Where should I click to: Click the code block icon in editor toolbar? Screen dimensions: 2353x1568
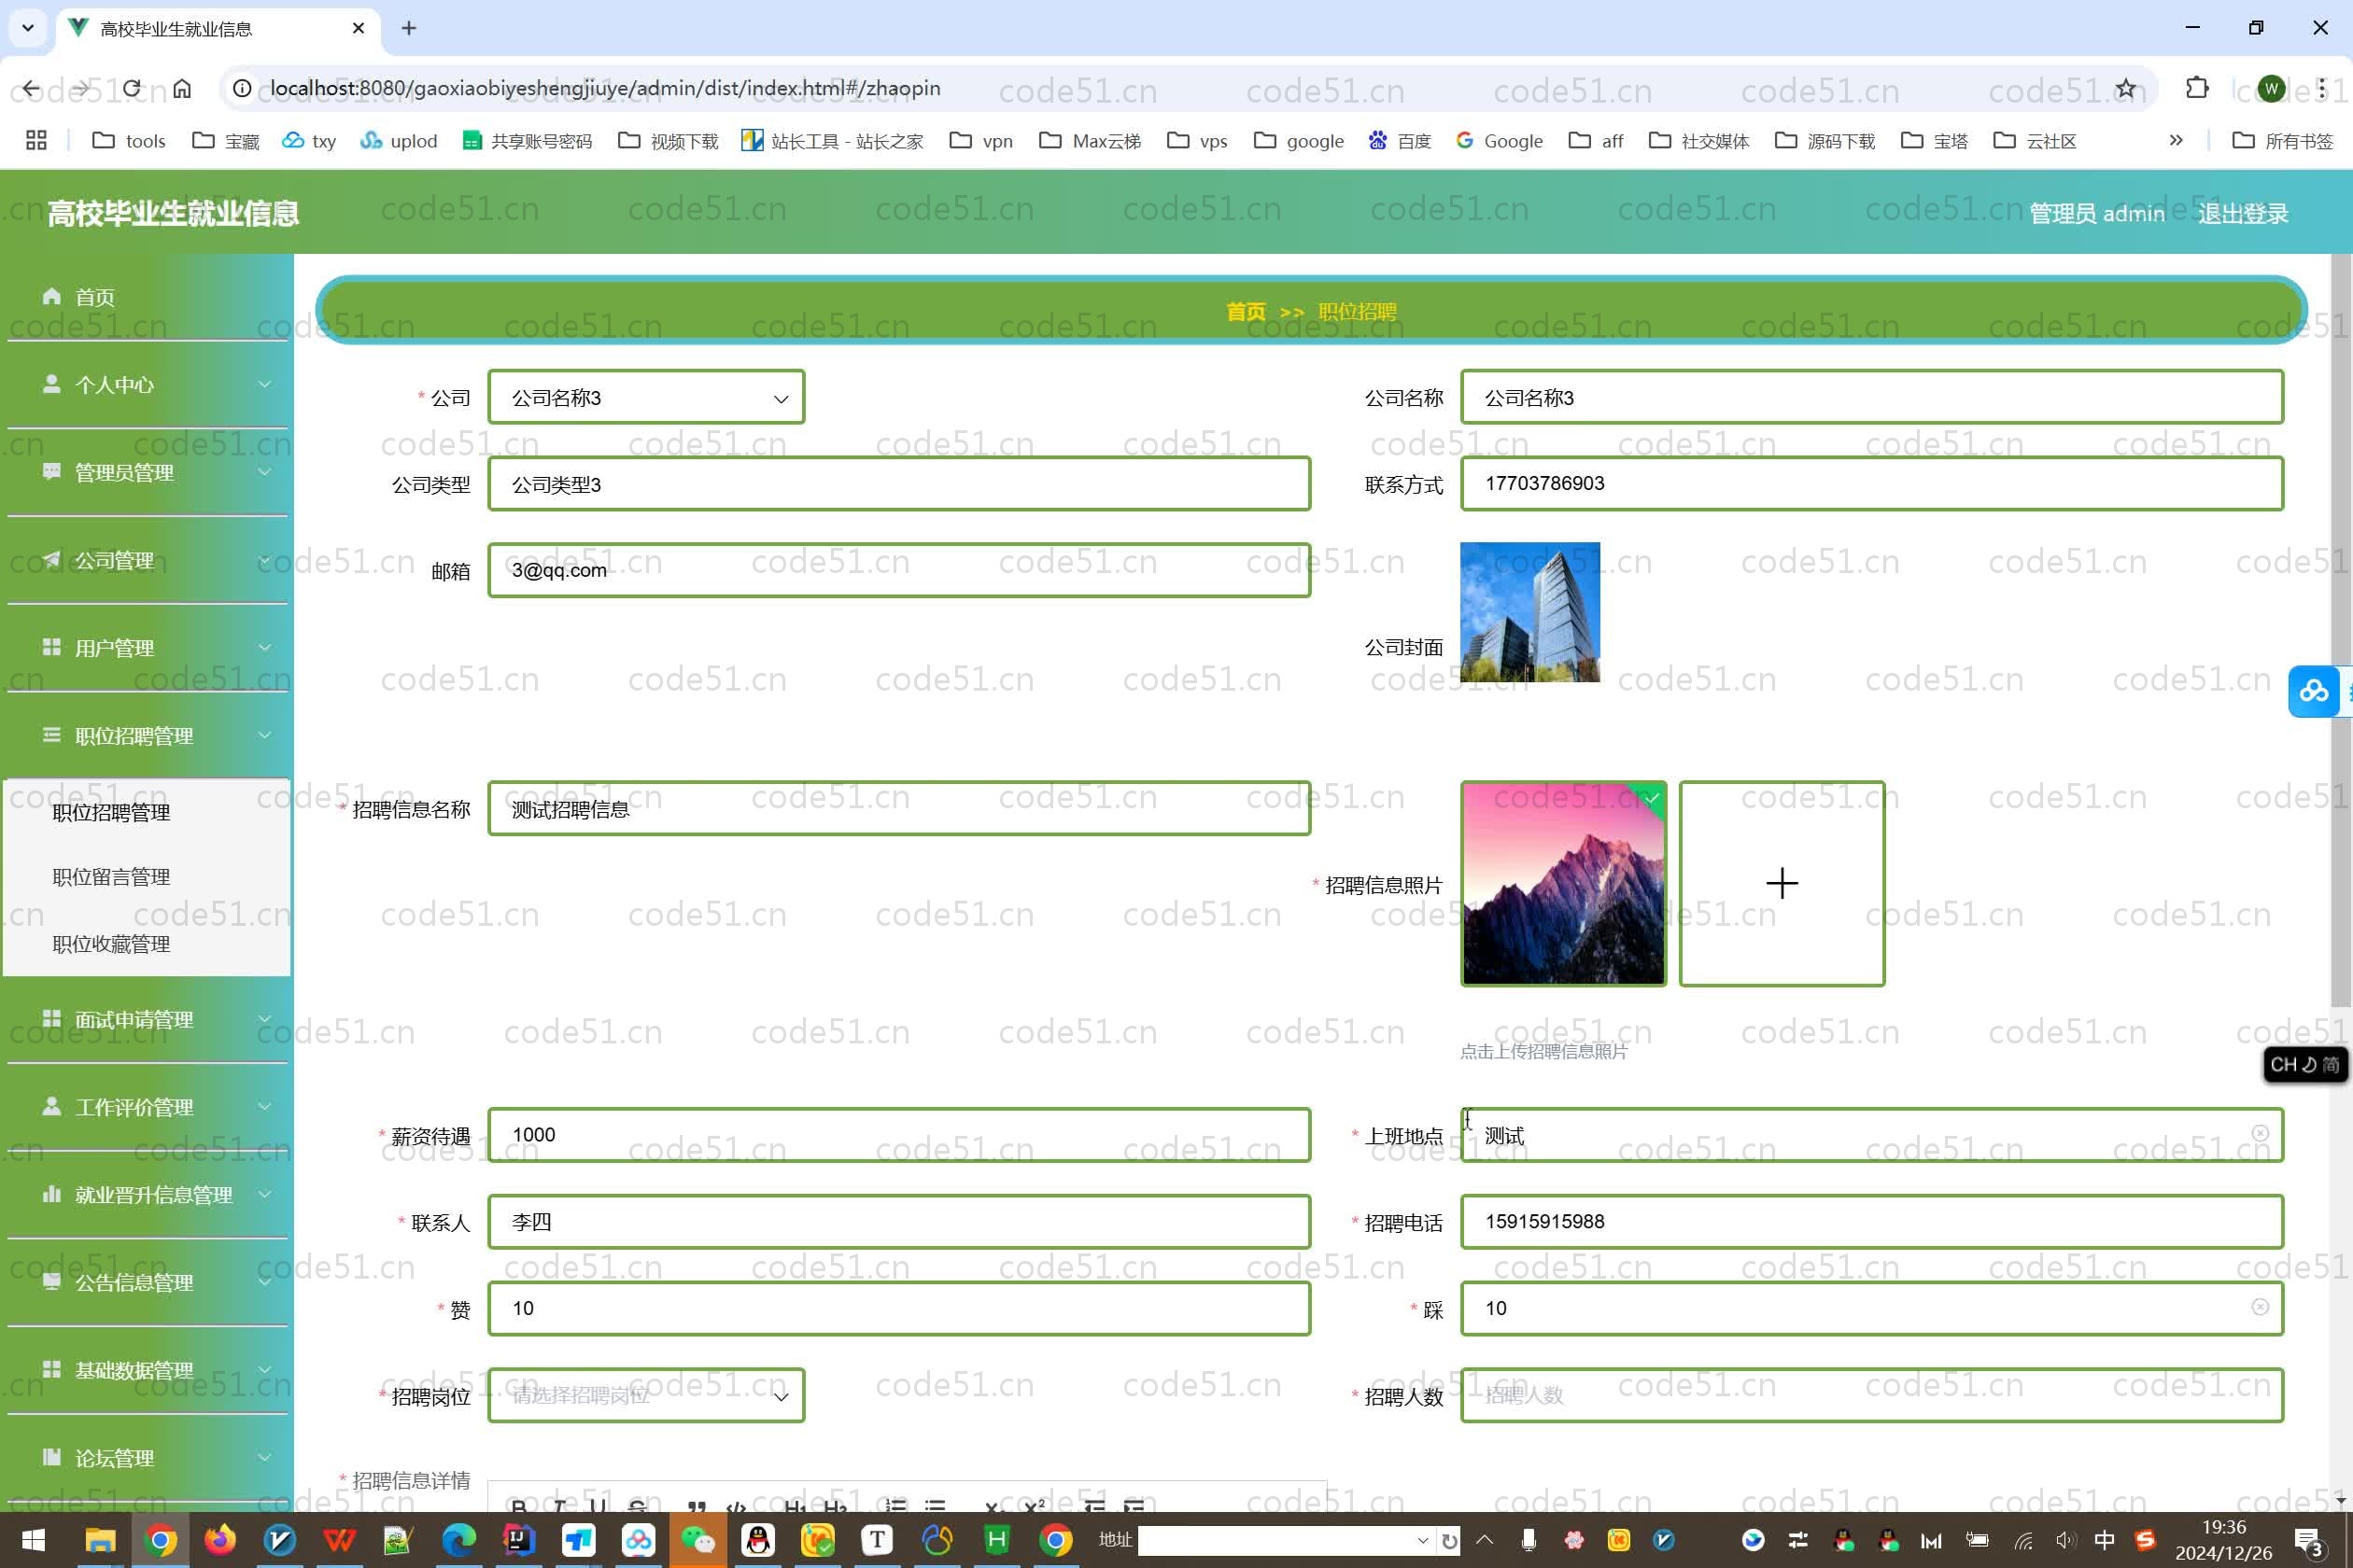(x=737, y=1506)
